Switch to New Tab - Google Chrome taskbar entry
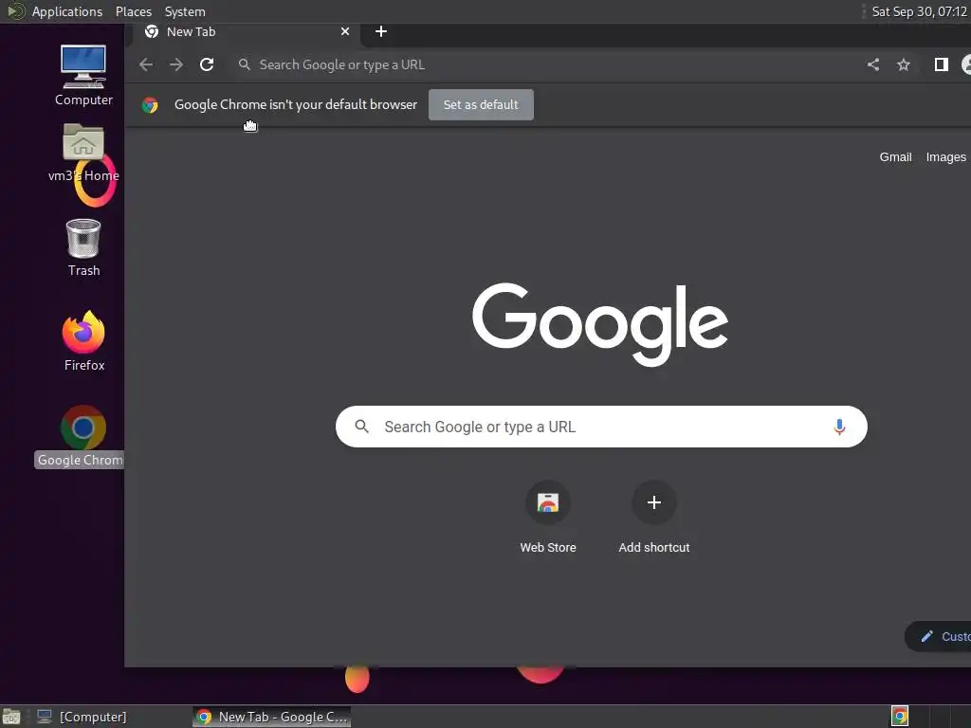Image resolution: width=971 pixels, height=728 pixels. (x=272, y=717)
